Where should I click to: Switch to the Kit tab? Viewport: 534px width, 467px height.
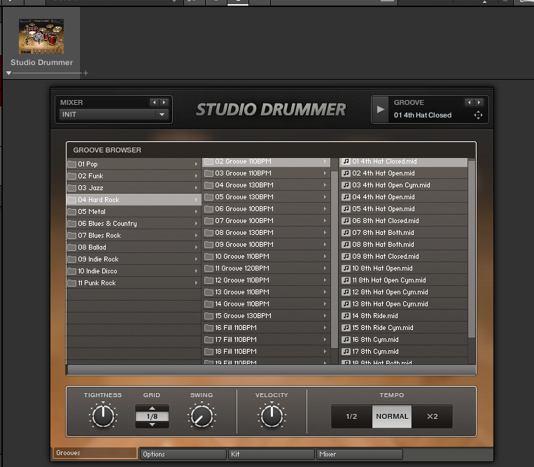272,454
